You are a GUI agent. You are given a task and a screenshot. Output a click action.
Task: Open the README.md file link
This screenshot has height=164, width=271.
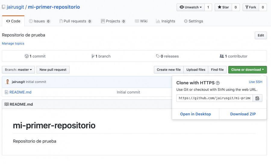pyautogui.click(x=20, y=92)
